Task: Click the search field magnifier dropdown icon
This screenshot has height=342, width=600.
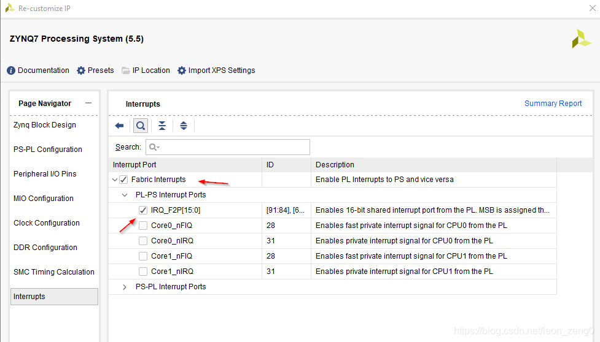Action: [154, 147]
